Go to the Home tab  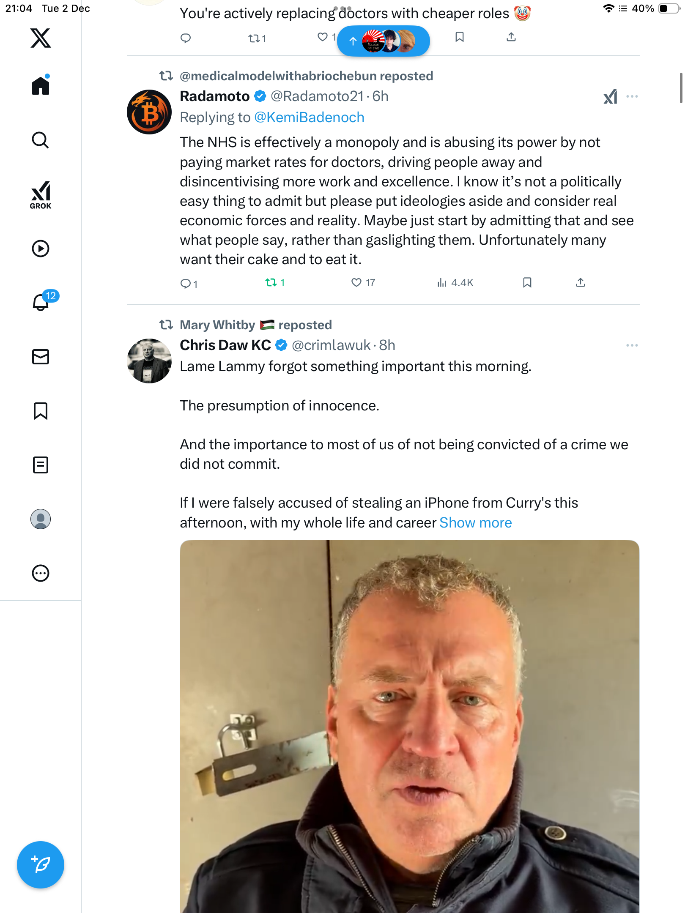(x=41, y=86)
